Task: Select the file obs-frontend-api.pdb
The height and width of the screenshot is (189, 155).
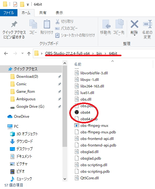Action: [95, 145]
